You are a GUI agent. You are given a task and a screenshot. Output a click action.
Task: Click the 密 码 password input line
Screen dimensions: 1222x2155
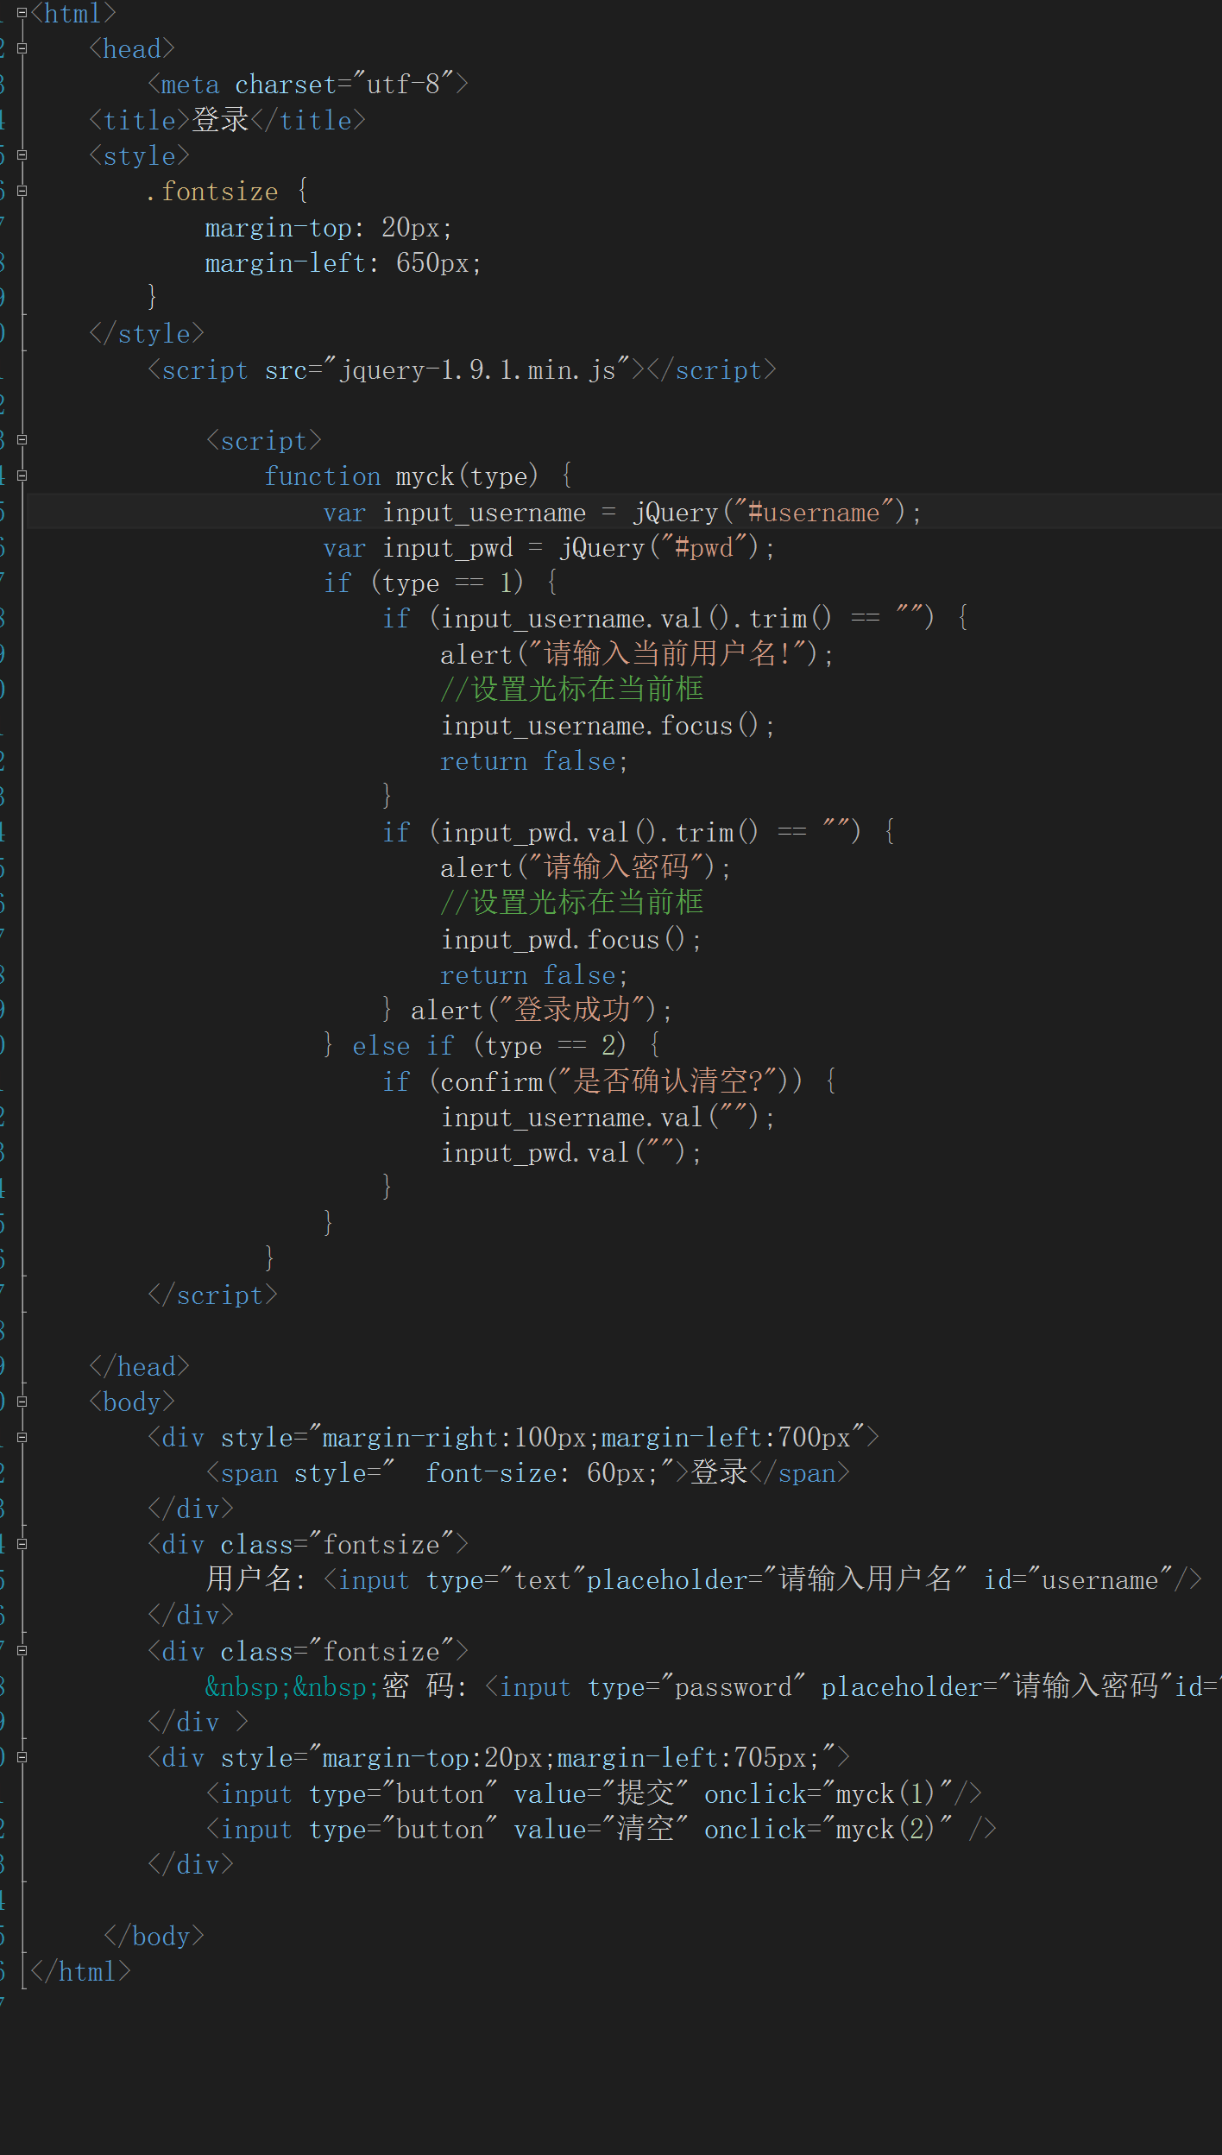pos(713,1687)
